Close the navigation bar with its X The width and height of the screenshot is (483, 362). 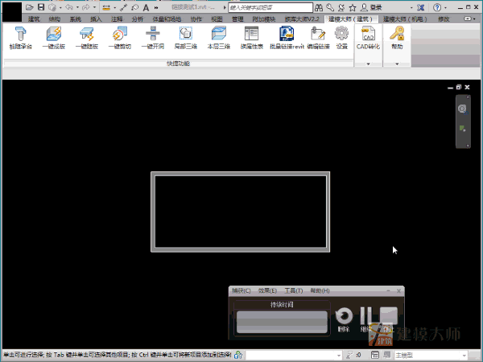click(468, 97)
